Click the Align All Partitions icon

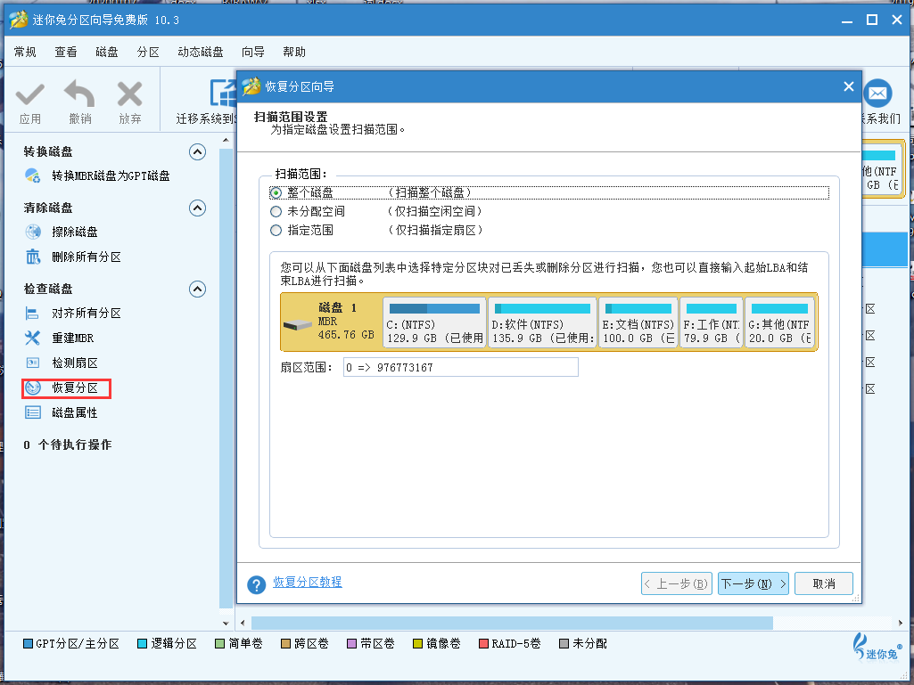tap(32, 314)
